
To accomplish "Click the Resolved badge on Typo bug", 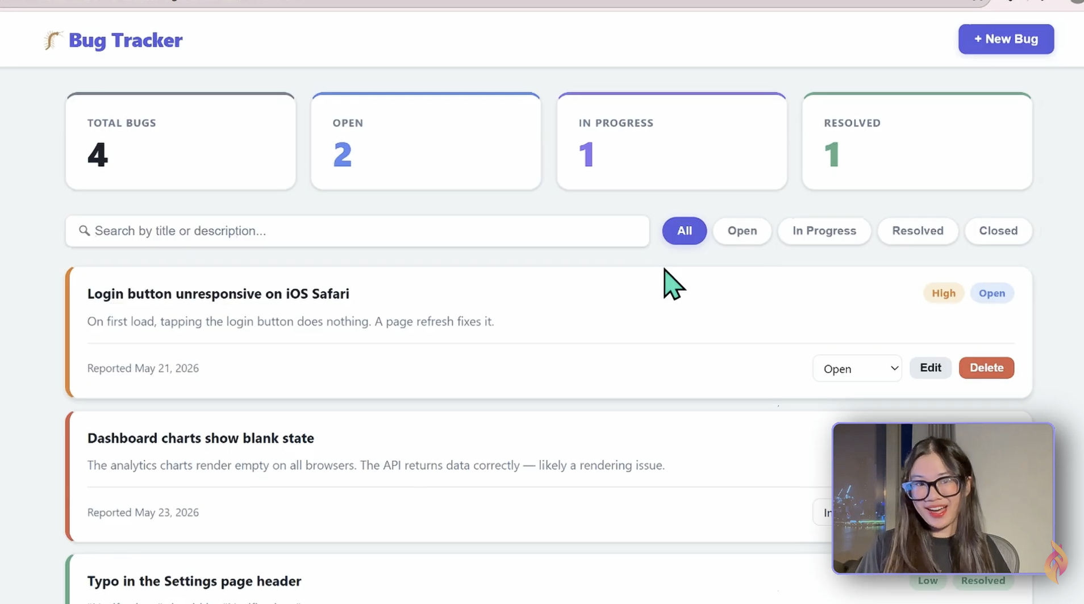I will coord(983,581).
